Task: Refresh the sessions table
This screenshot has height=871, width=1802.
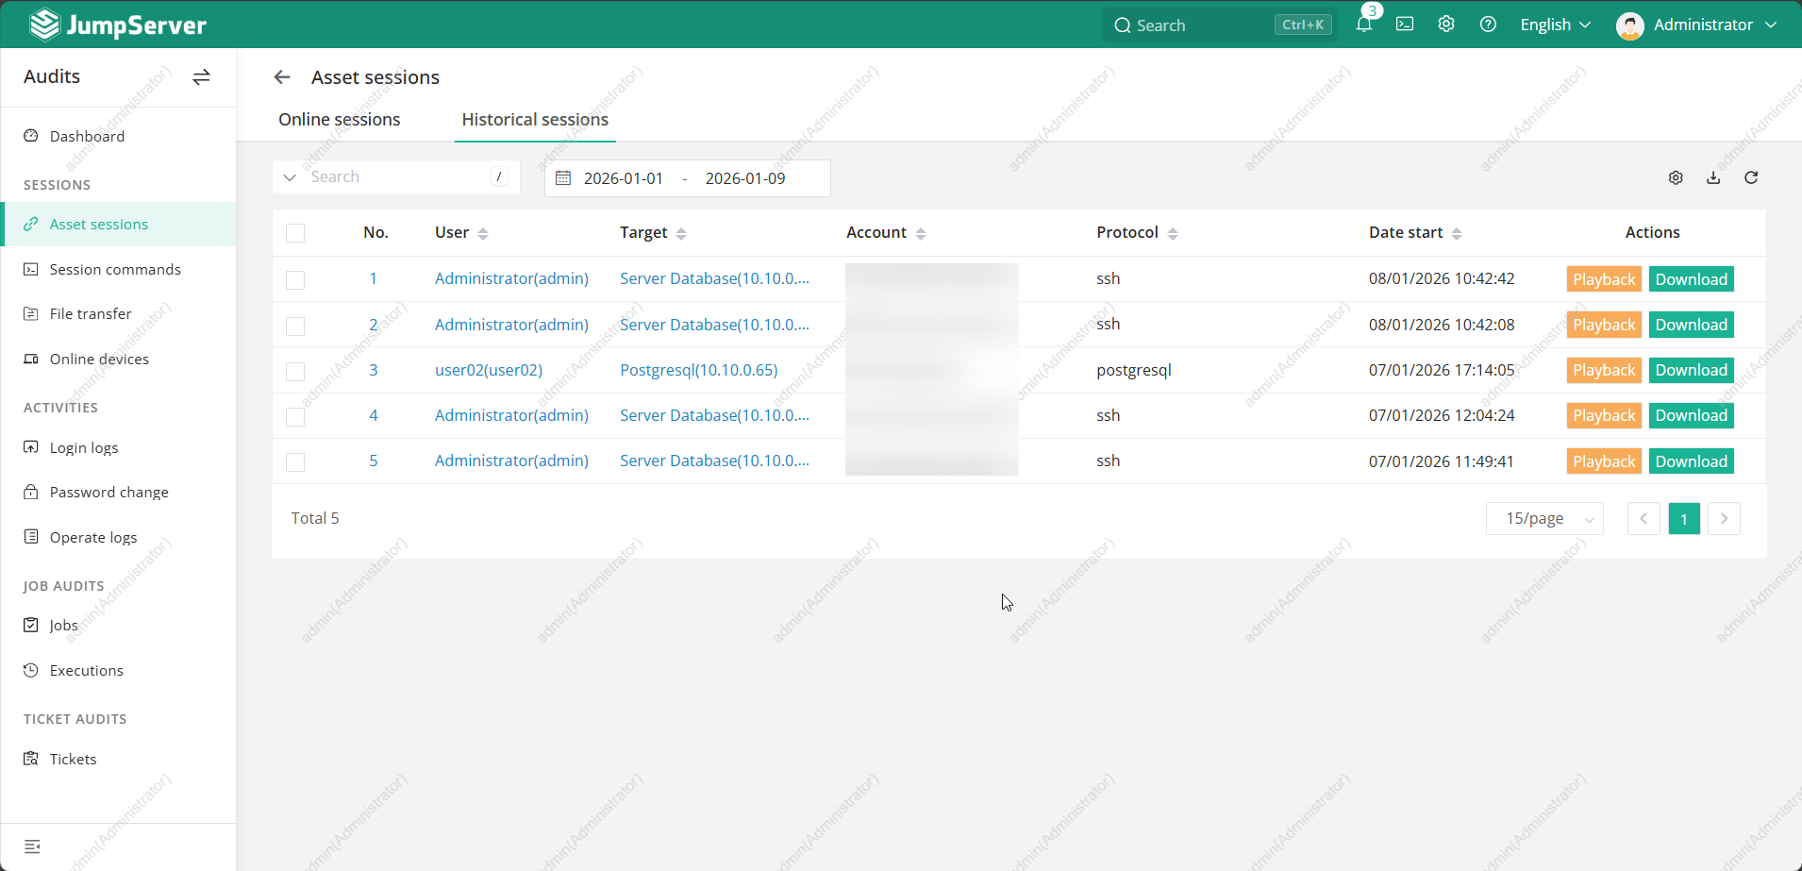Action: point(1751,177)
